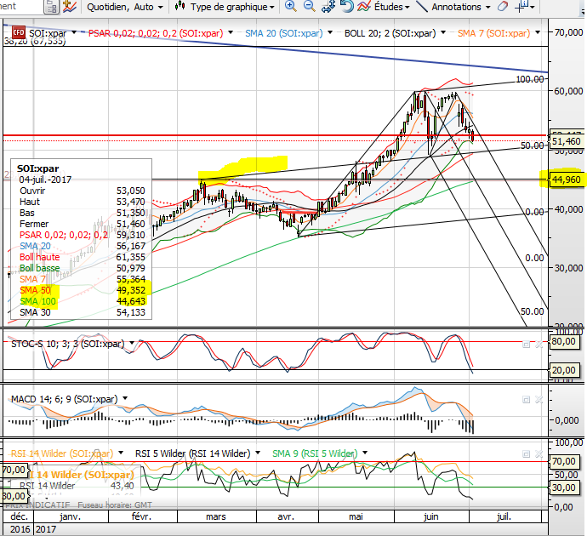Expand the STOC-S 10; 3; 3 dropdown arrow
Viewport: 587px width, 536px height.
pos(132,343)
